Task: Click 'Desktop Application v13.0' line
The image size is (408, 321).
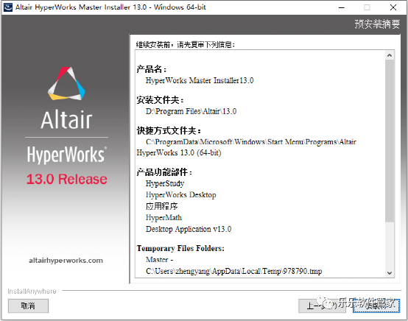Action: 189,229
